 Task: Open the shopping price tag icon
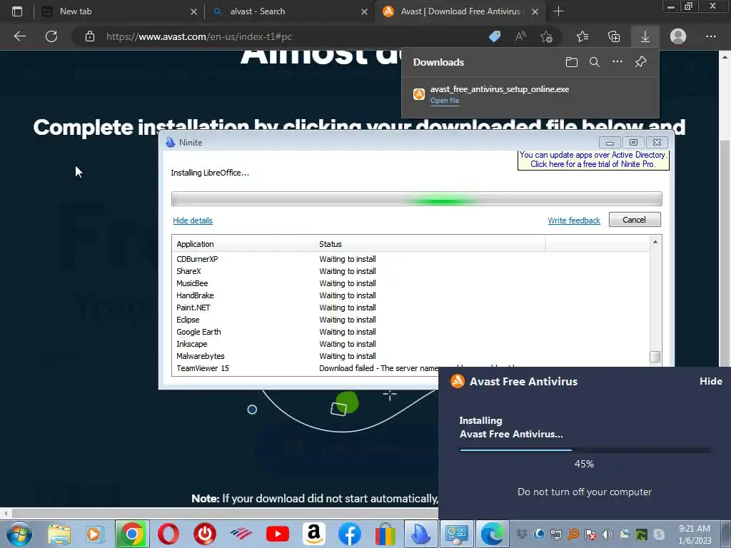click(495, 36)
